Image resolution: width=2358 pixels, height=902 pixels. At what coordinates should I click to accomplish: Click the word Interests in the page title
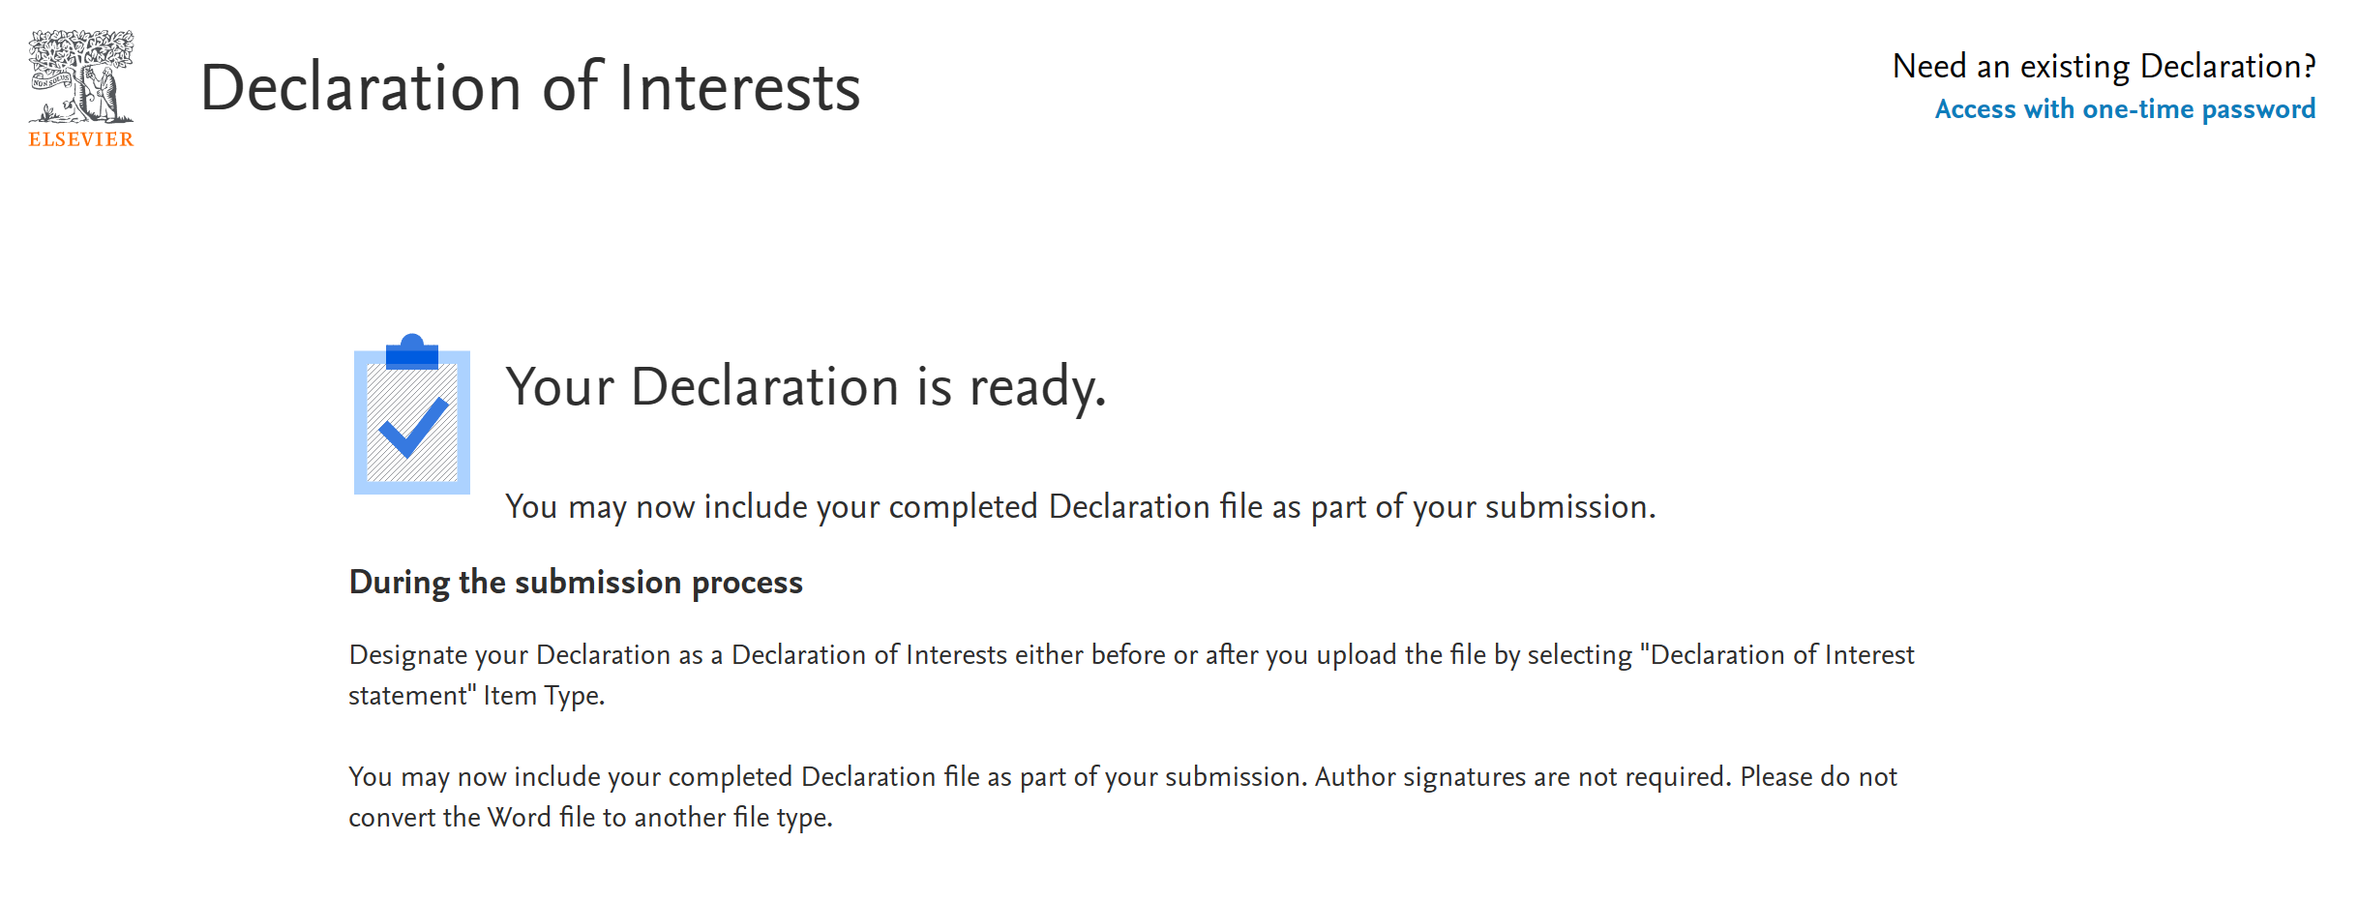coord(739,87)
